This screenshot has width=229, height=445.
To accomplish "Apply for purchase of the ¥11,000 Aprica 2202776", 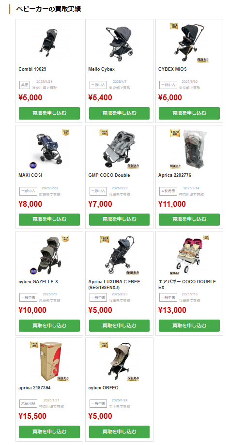I will (189, 219).
